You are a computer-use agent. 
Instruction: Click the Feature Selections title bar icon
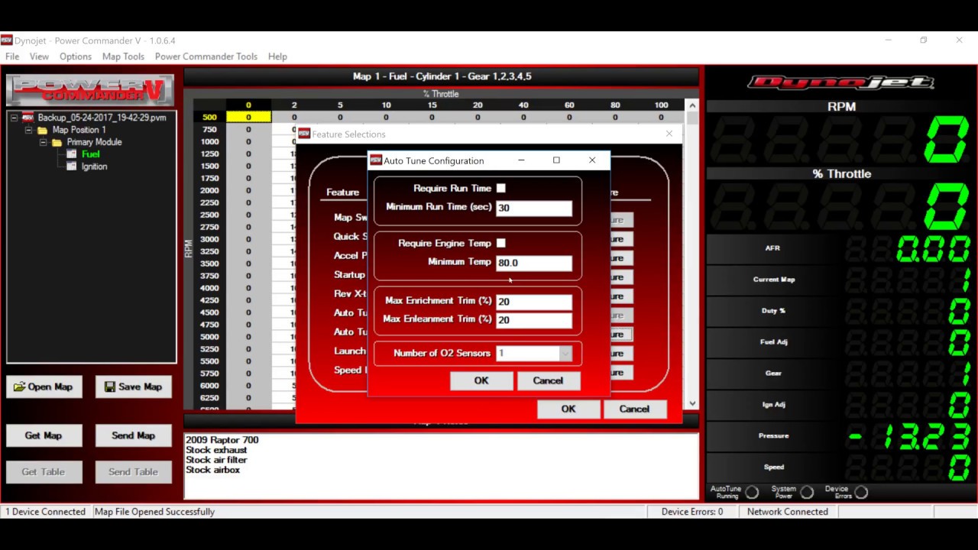304,134
